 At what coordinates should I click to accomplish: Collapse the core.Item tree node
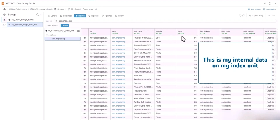click(x=47, y=35)
